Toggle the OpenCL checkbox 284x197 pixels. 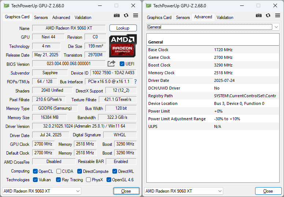(35, 171)
